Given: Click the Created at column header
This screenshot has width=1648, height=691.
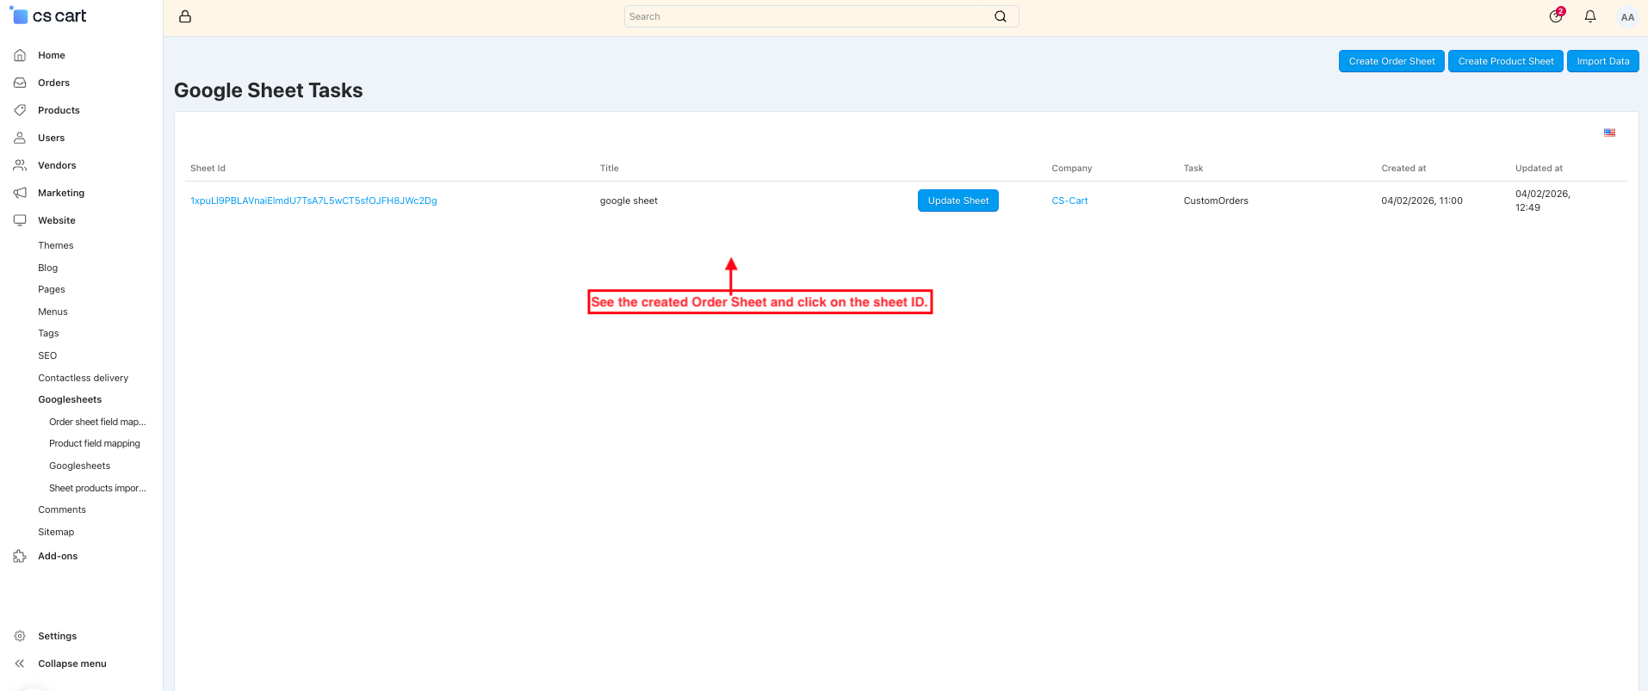Looking at the screenshot, I should (1403, 168).
